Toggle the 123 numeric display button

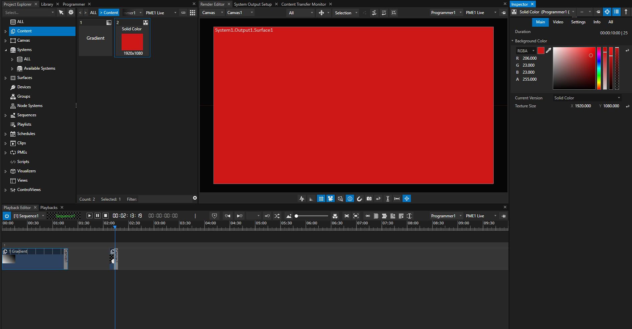point(183,12)
